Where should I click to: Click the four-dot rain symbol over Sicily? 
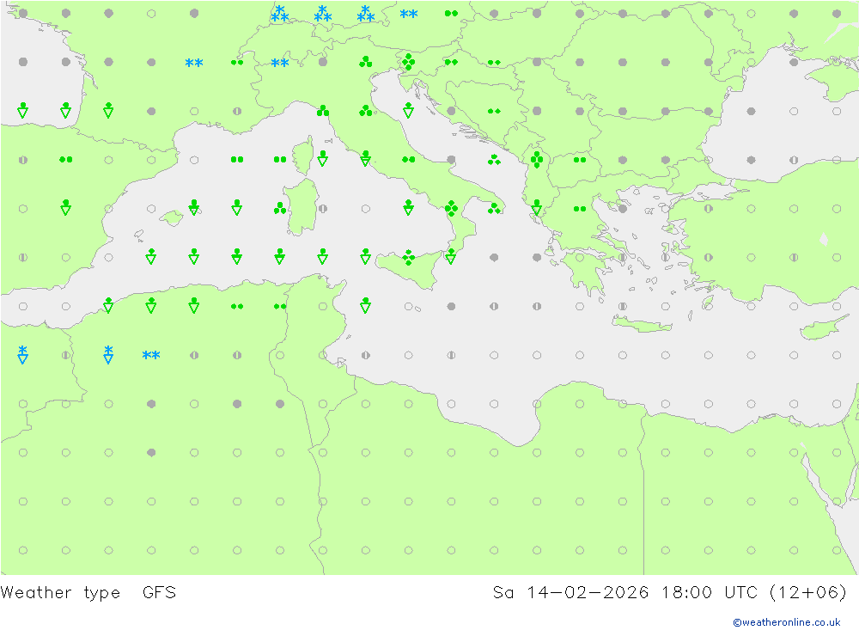click(409, 257)
